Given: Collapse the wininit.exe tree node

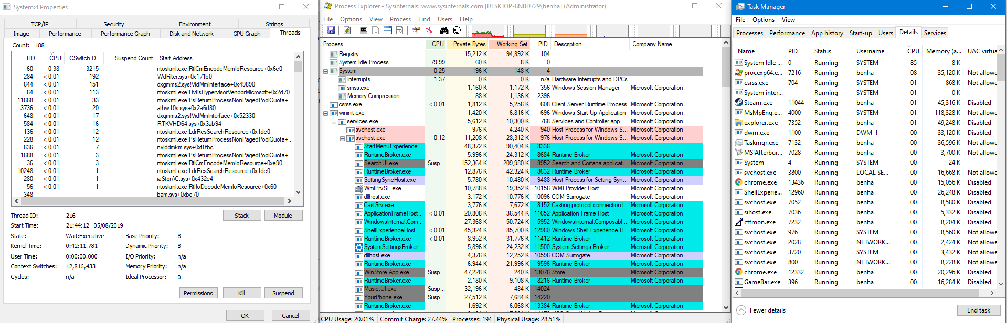Looking at the screenshot, I should 325,113.
